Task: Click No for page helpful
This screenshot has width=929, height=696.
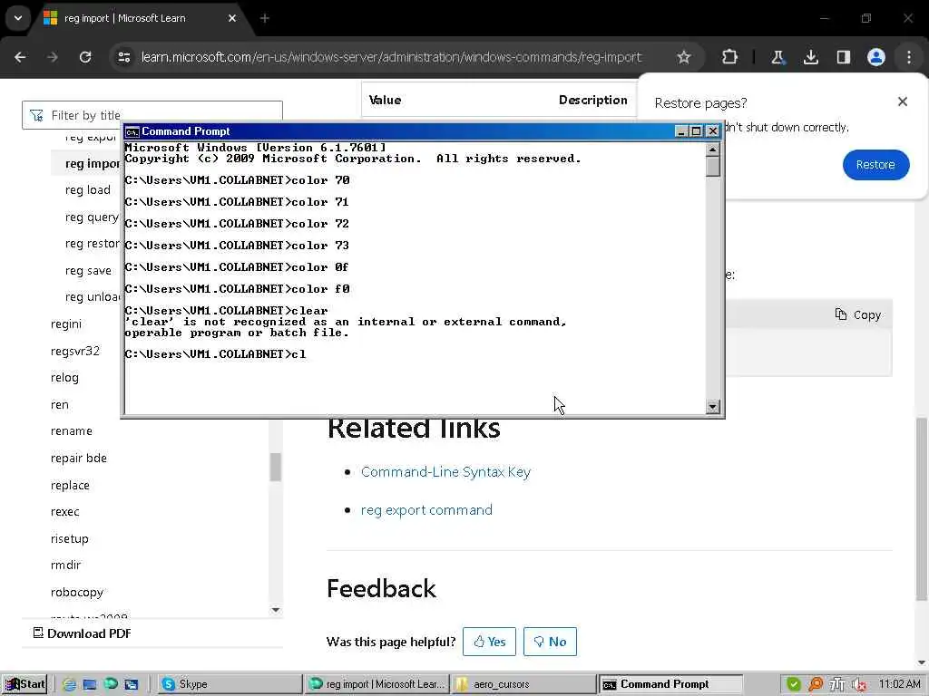Action: pos(550,642)
